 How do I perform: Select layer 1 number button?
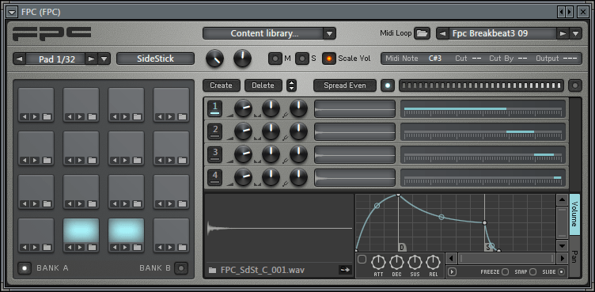coord(215,108)
